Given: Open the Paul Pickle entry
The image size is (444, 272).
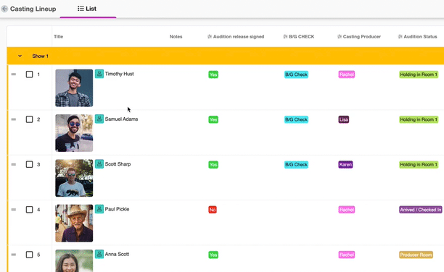Looking at the screenshot, I should (117, 209).
